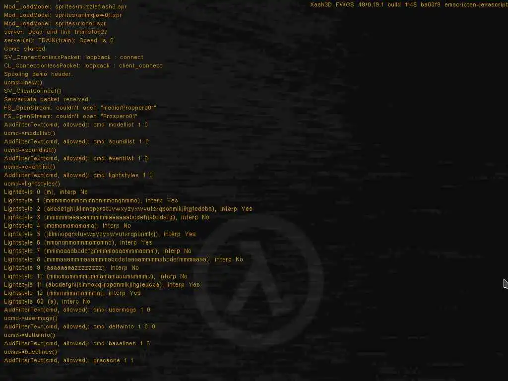This screenshot has height=381, width=508.
Task: Click the Lightstyle 7 console line
Action: tap(98, 251)
